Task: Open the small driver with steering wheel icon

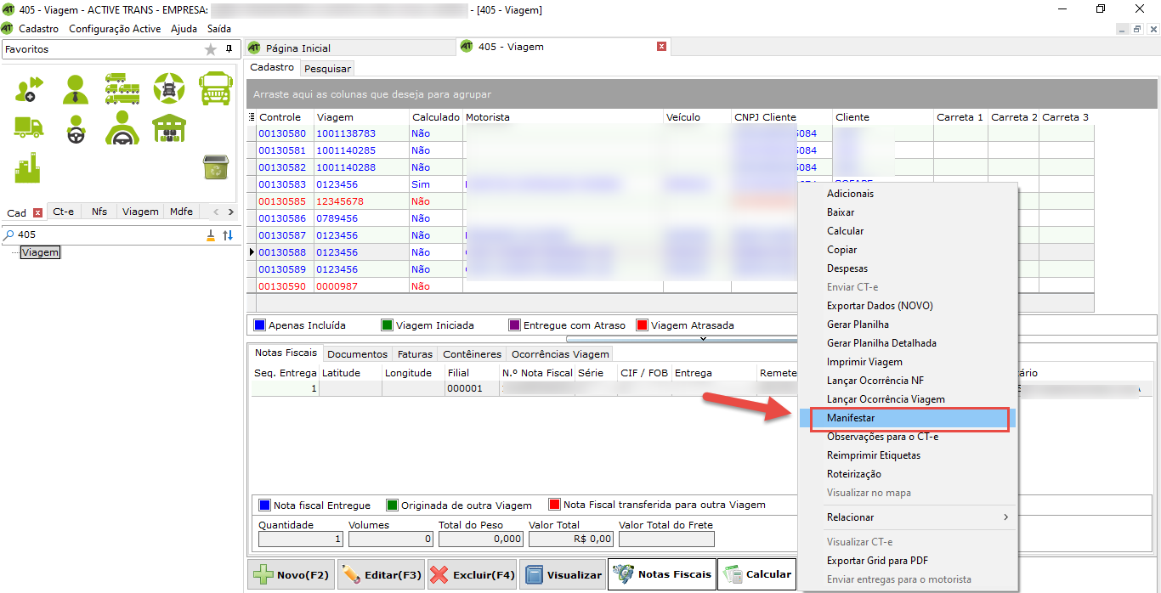Action: (x=75, y=128)
